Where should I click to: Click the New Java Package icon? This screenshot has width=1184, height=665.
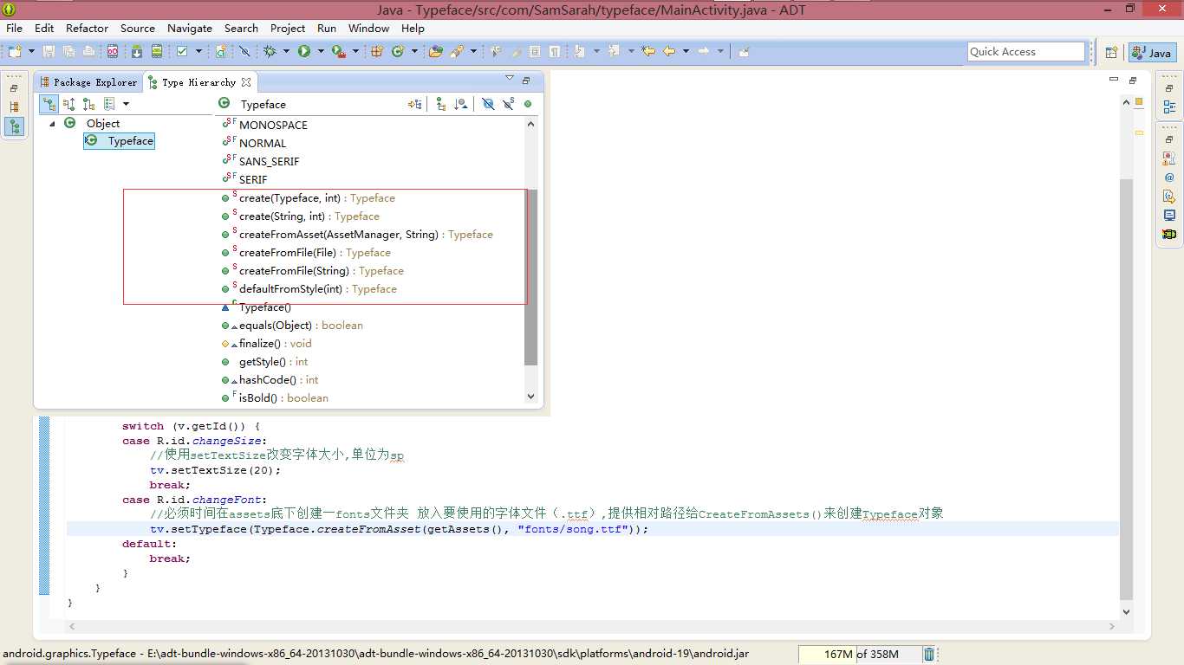tap(377, 52)
